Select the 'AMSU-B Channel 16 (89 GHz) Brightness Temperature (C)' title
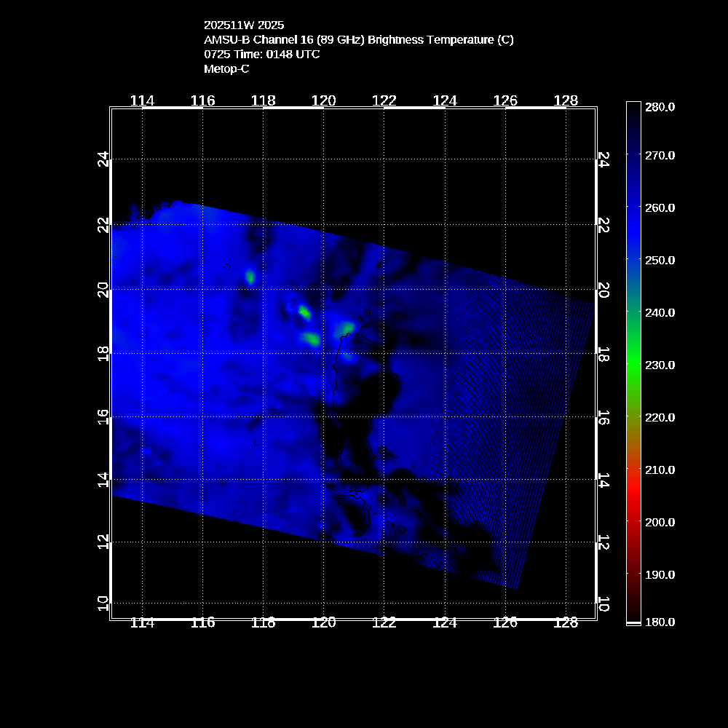Screen dimensions: 728x728 pyautogui.click(x=358, y=40)
